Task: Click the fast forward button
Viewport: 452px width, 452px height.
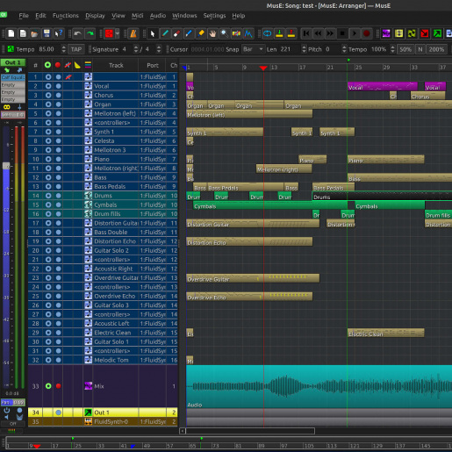Action: point(330,33)
